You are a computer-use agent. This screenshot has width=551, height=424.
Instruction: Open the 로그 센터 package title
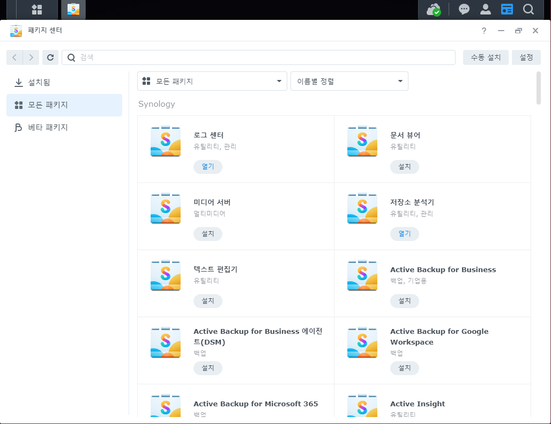pos(209,135)
